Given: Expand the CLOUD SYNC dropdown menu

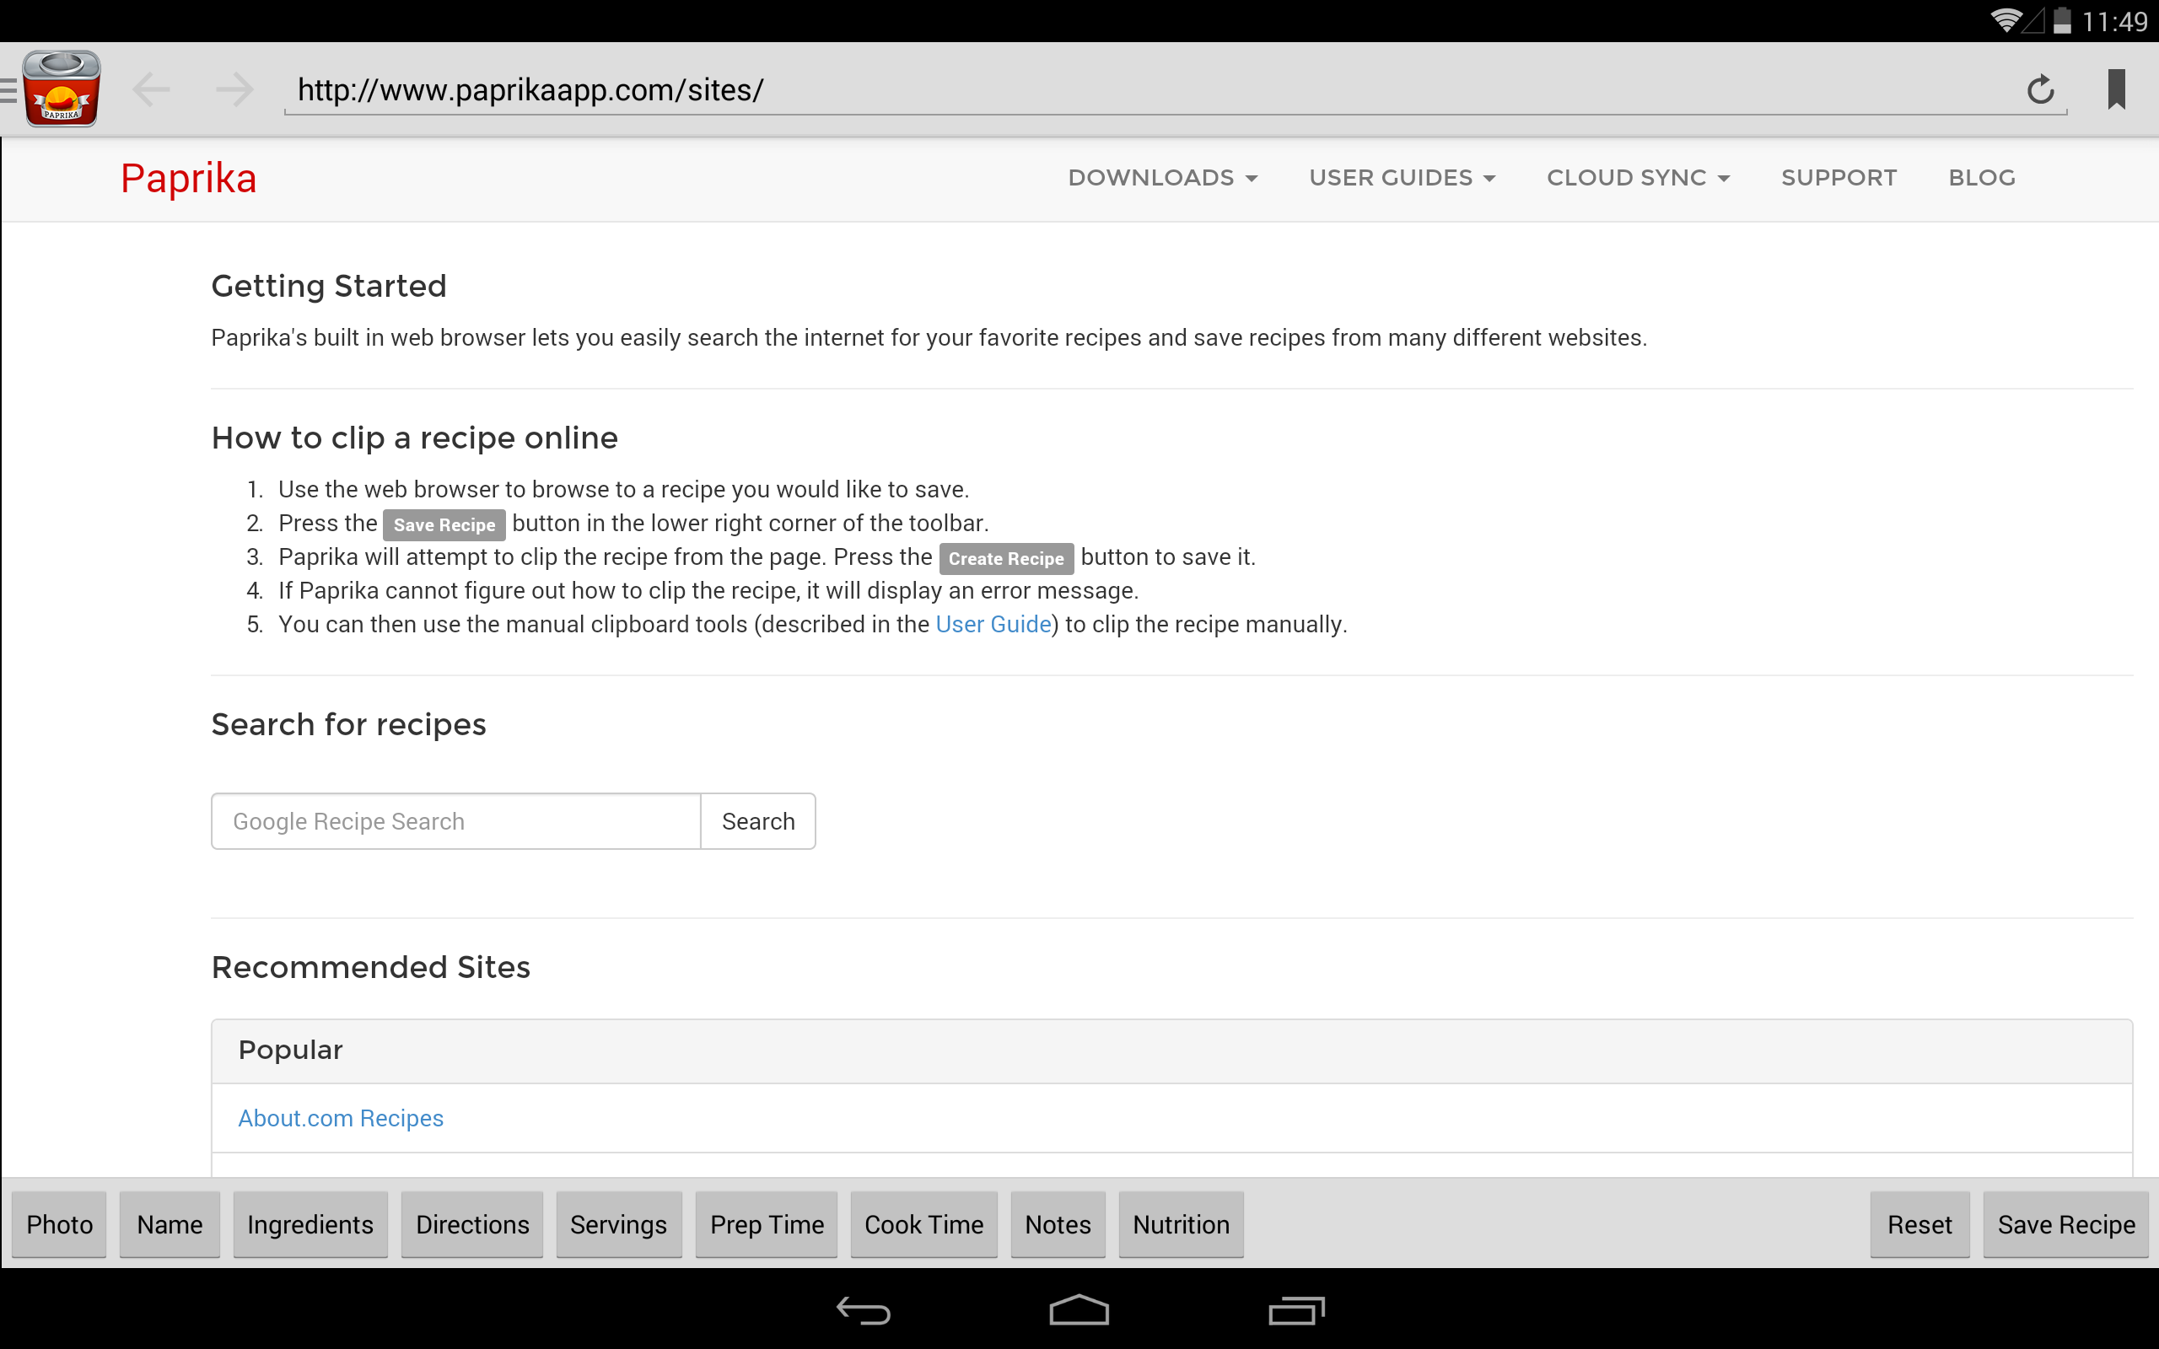Looking at the screenshot, I should coord(1638,178).
